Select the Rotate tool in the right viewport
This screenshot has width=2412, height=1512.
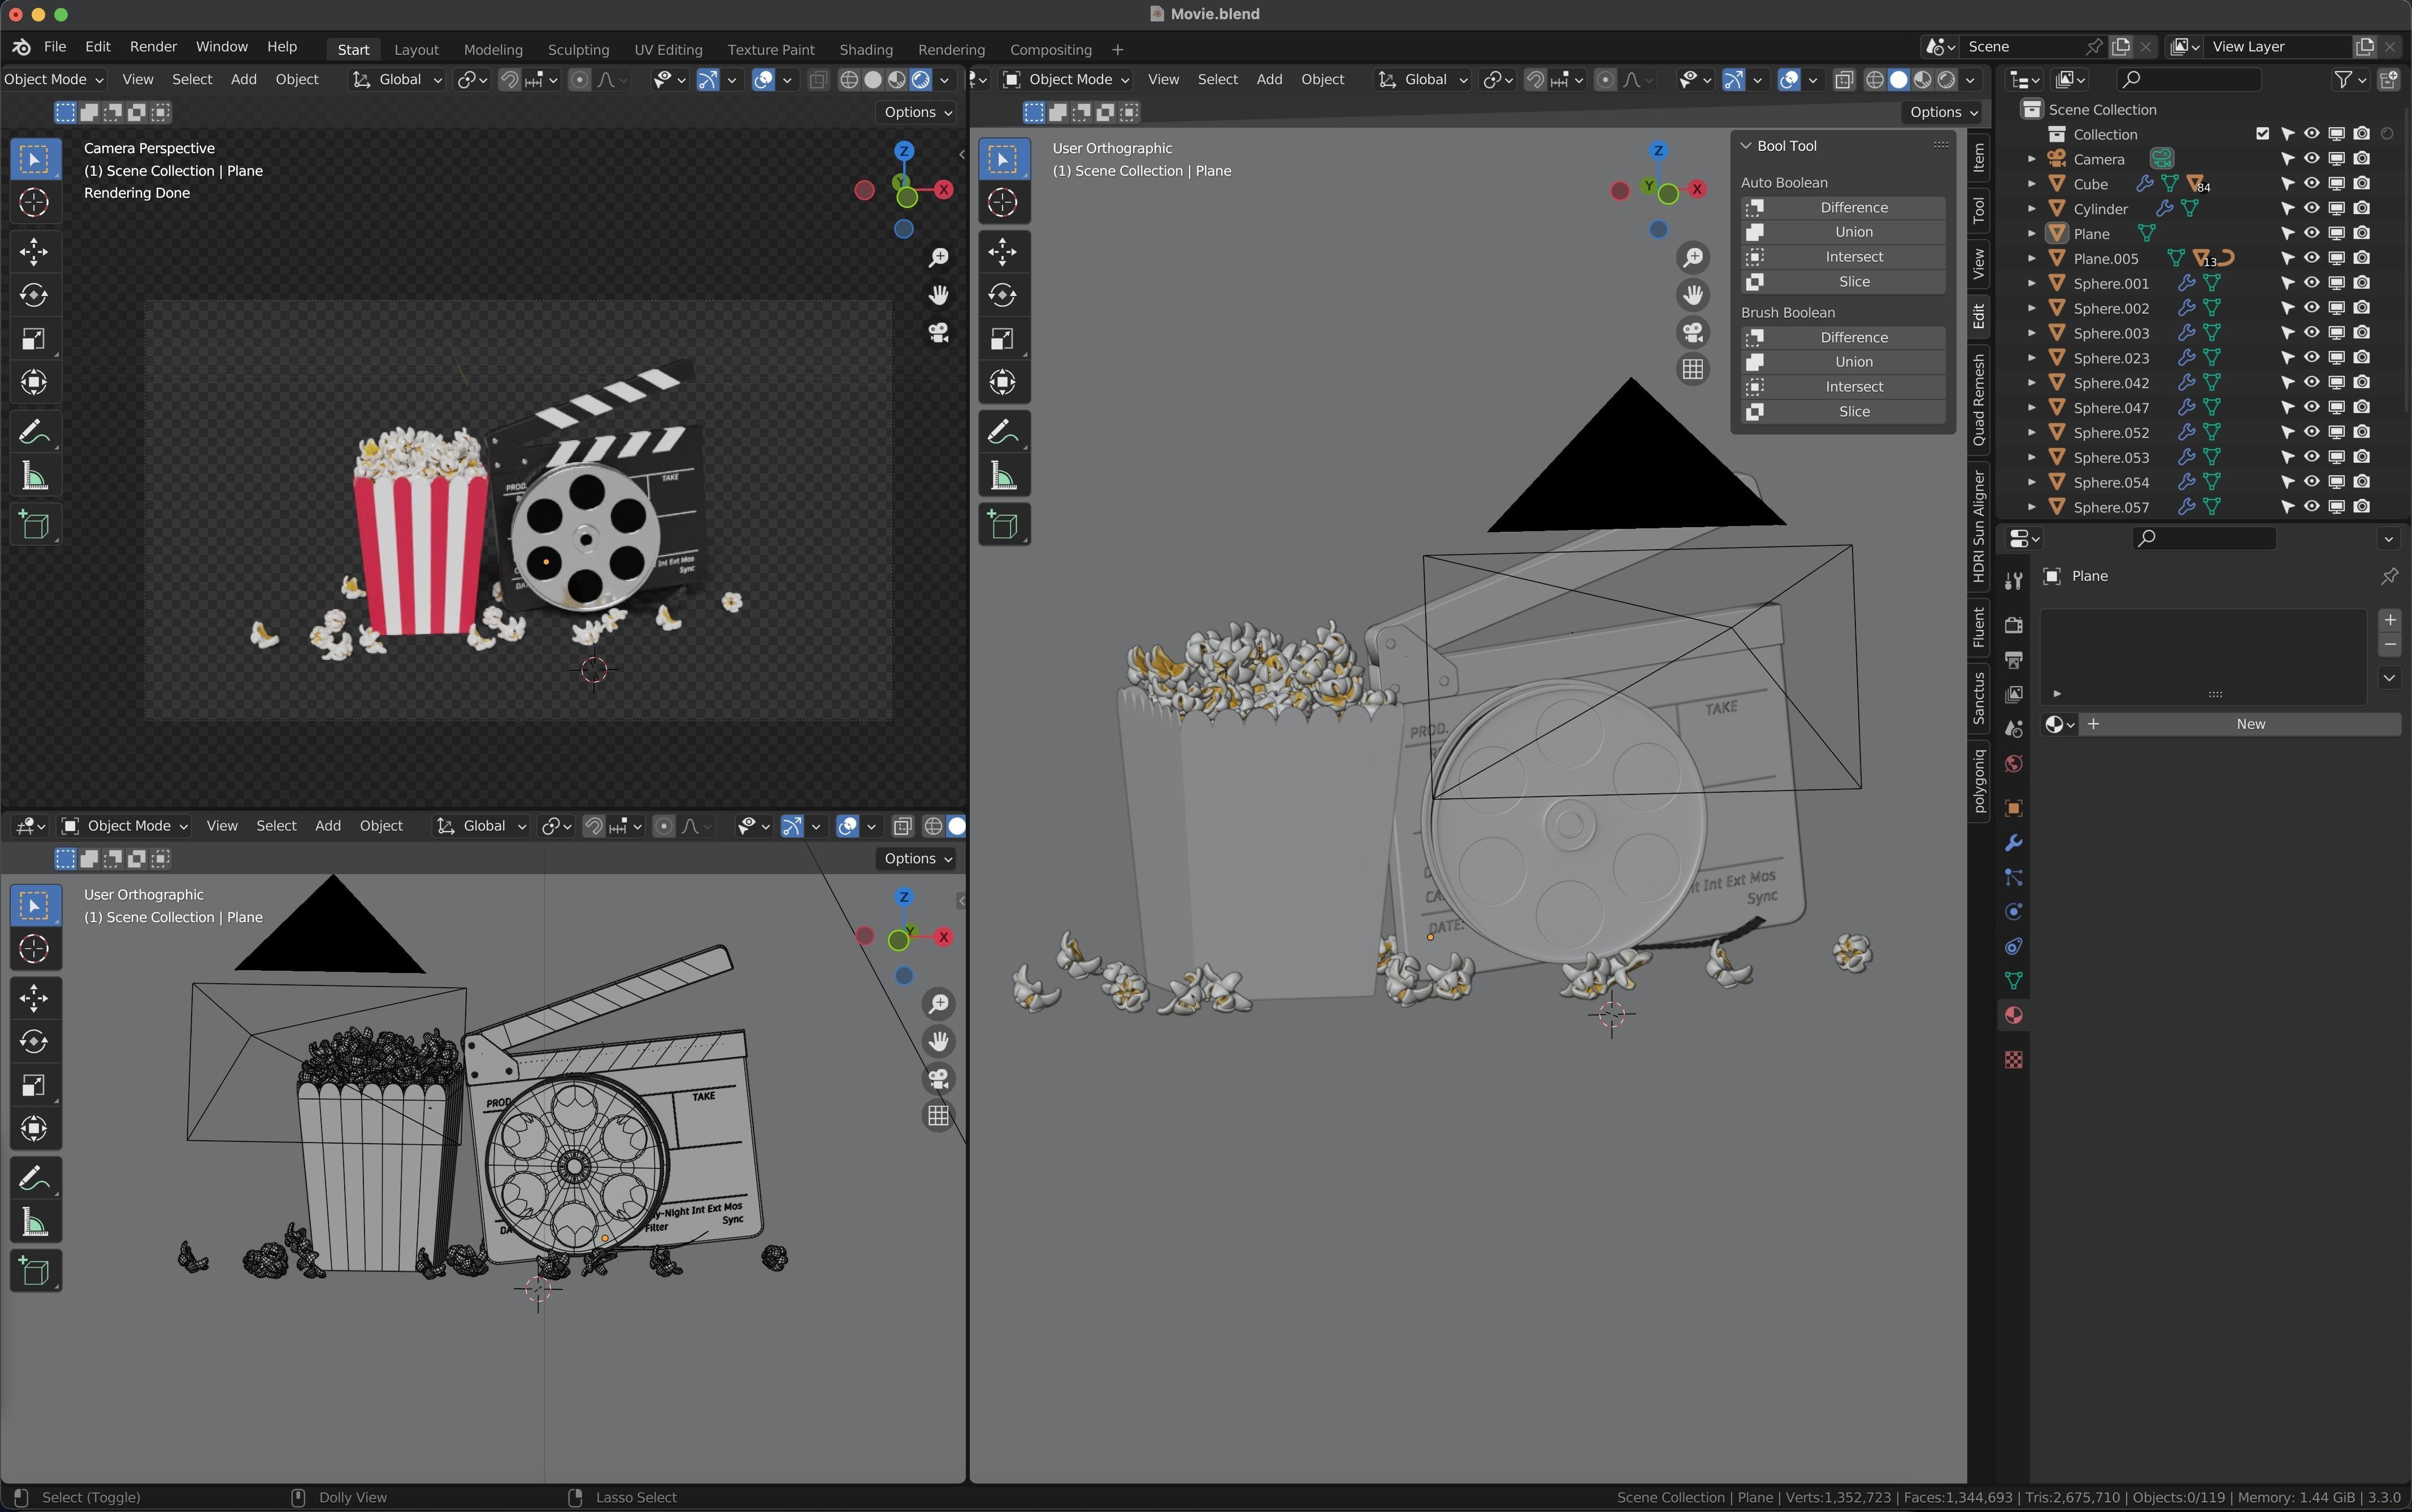tap(1003, 295)
